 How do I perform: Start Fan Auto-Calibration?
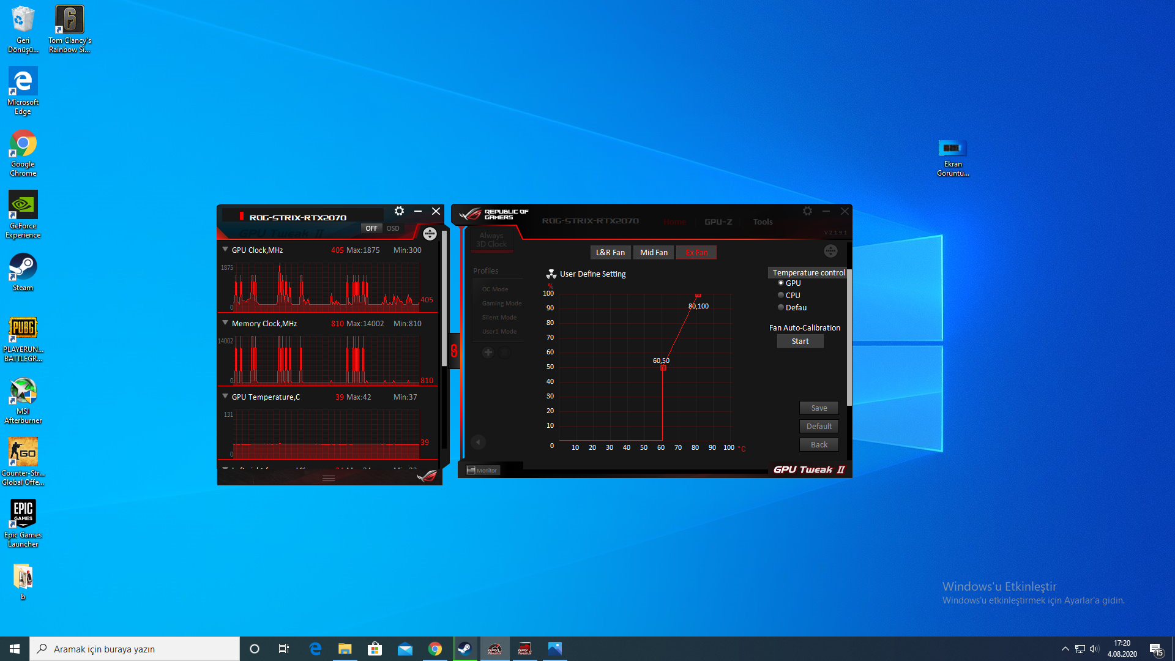(800, 342)
